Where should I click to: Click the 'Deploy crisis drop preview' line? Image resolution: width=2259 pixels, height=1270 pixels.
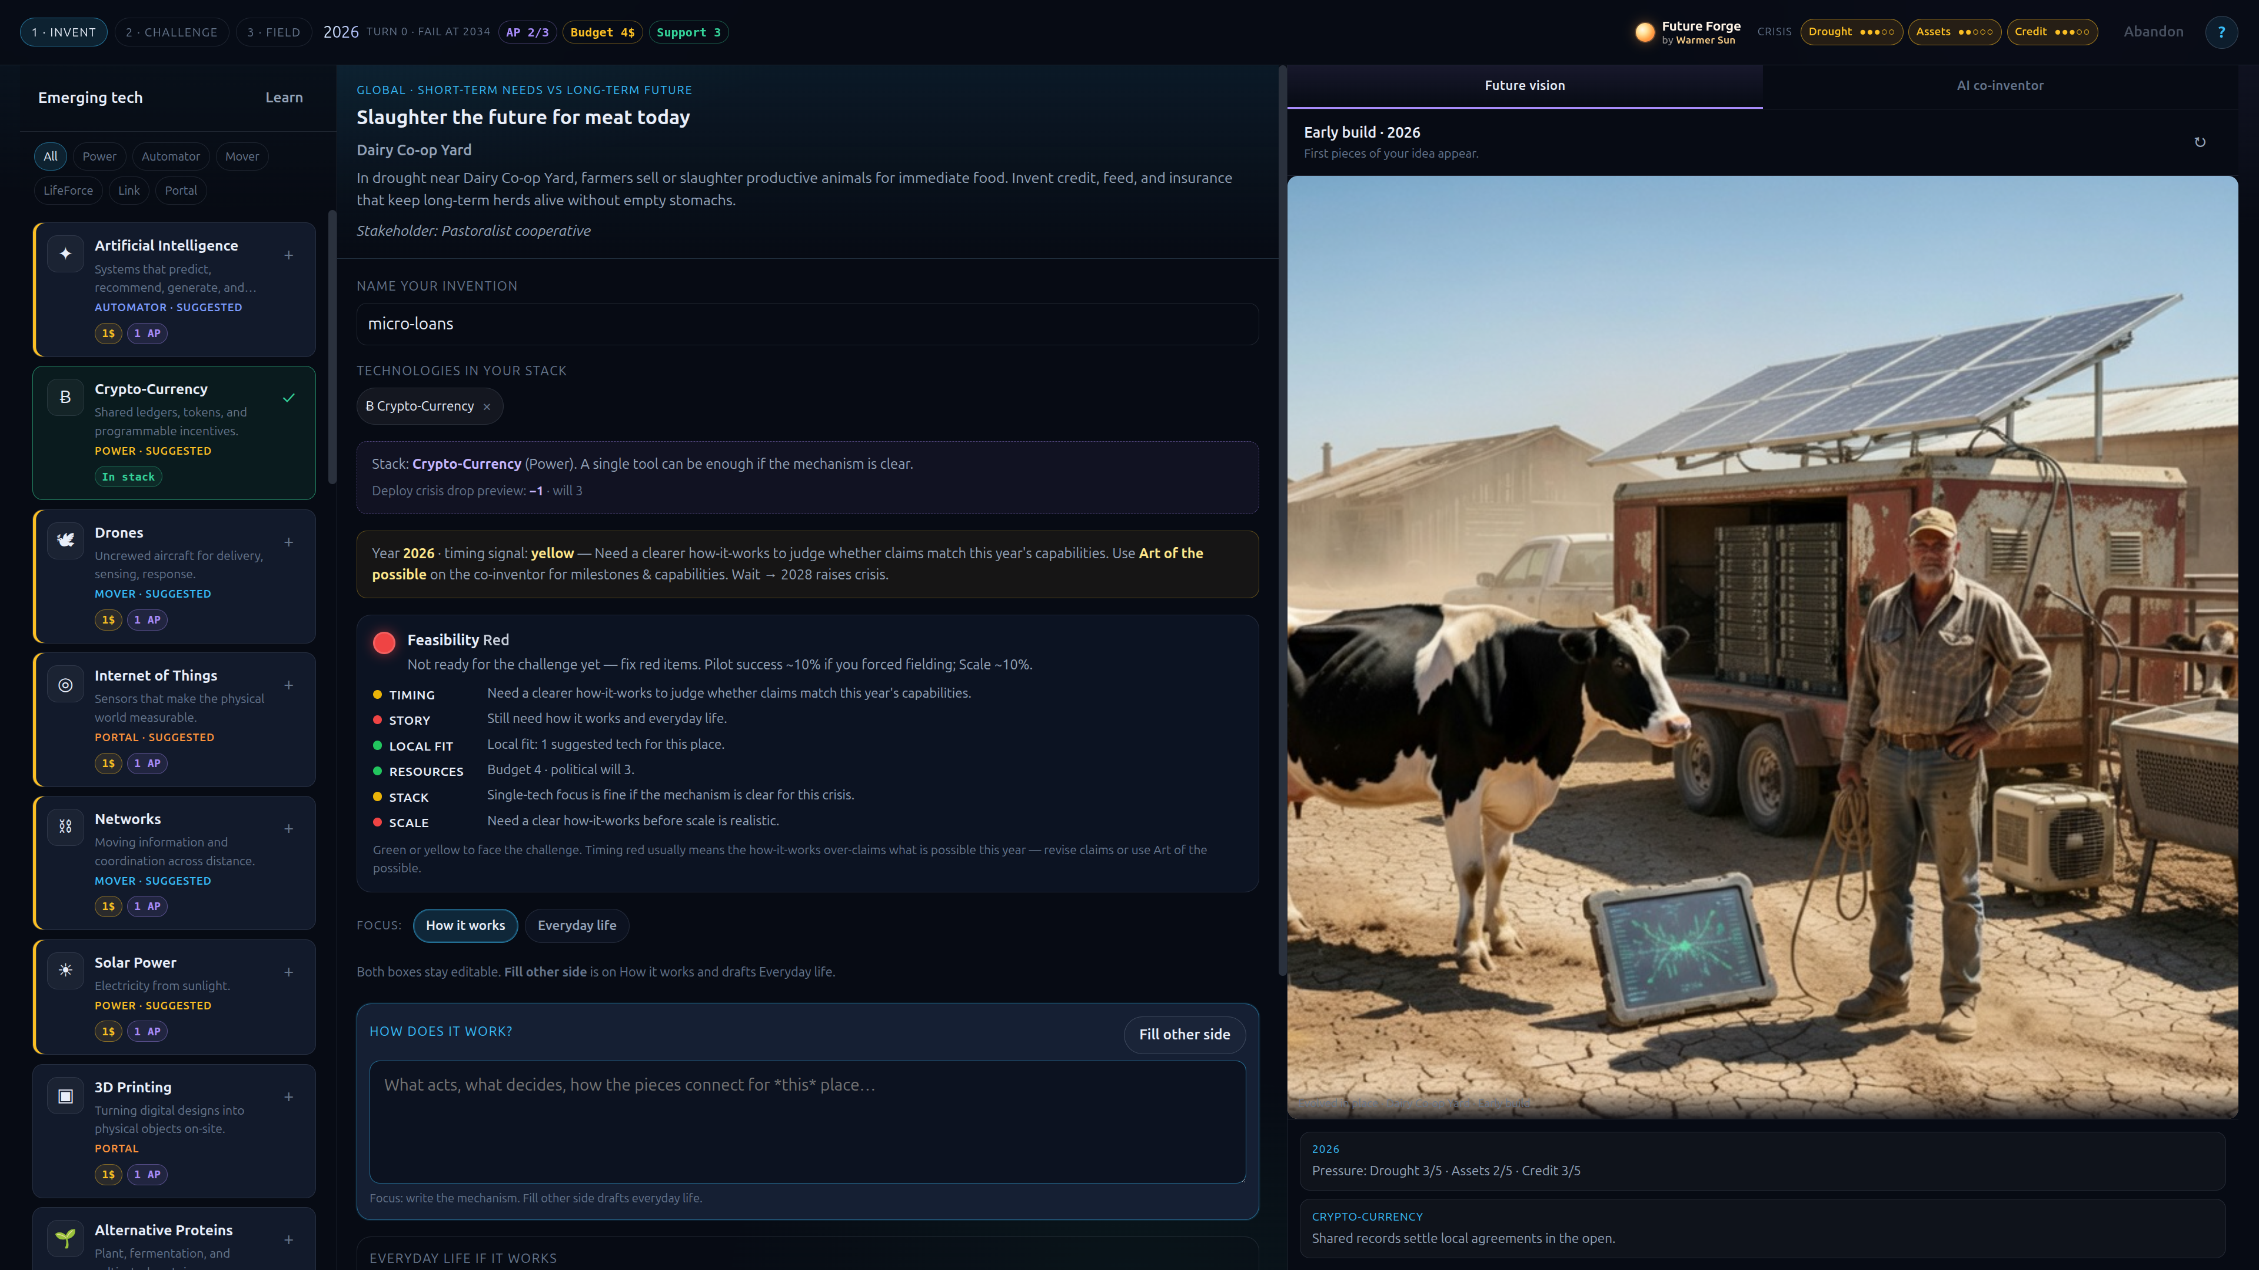(477, 491)
